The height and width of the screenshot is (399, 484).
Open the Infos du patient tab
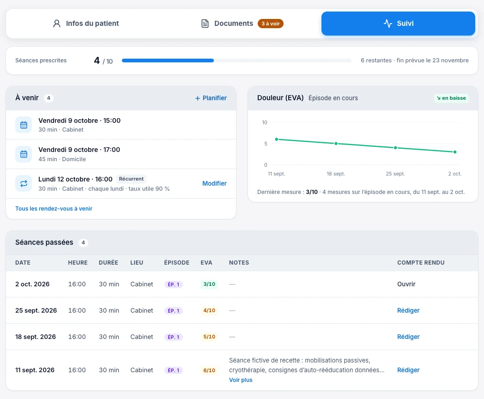pyautogui.click(x=86, y=24)
